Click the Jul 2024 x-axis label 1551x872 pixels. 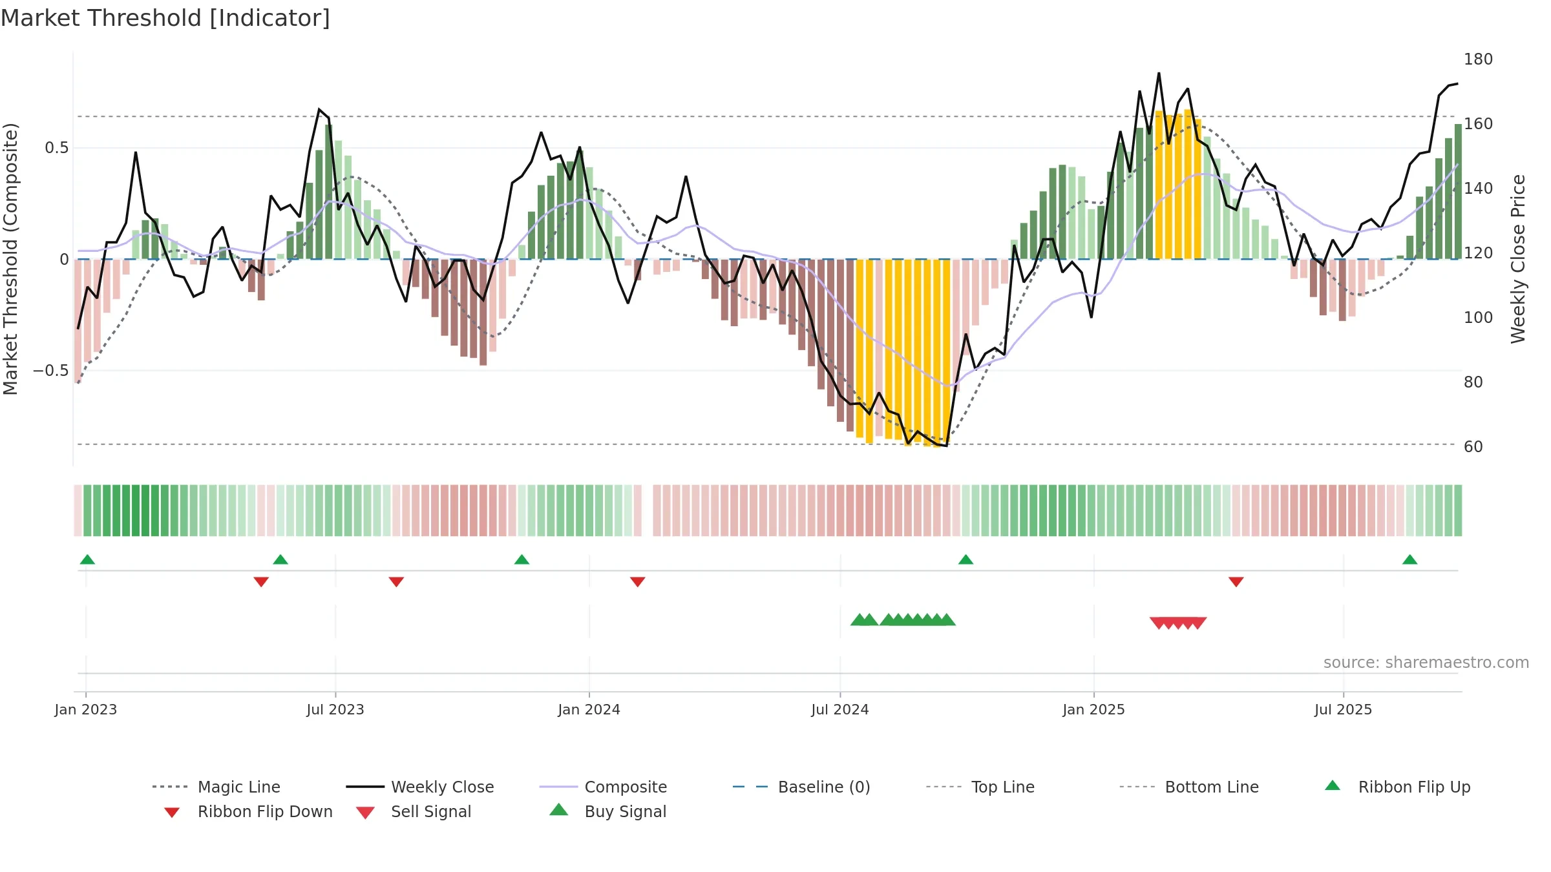point(840,710)
